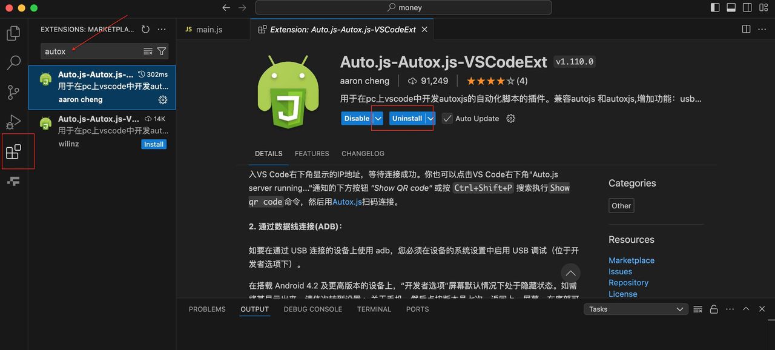
Task: Open the Marketplace resource link
Action: coord(632,260)
